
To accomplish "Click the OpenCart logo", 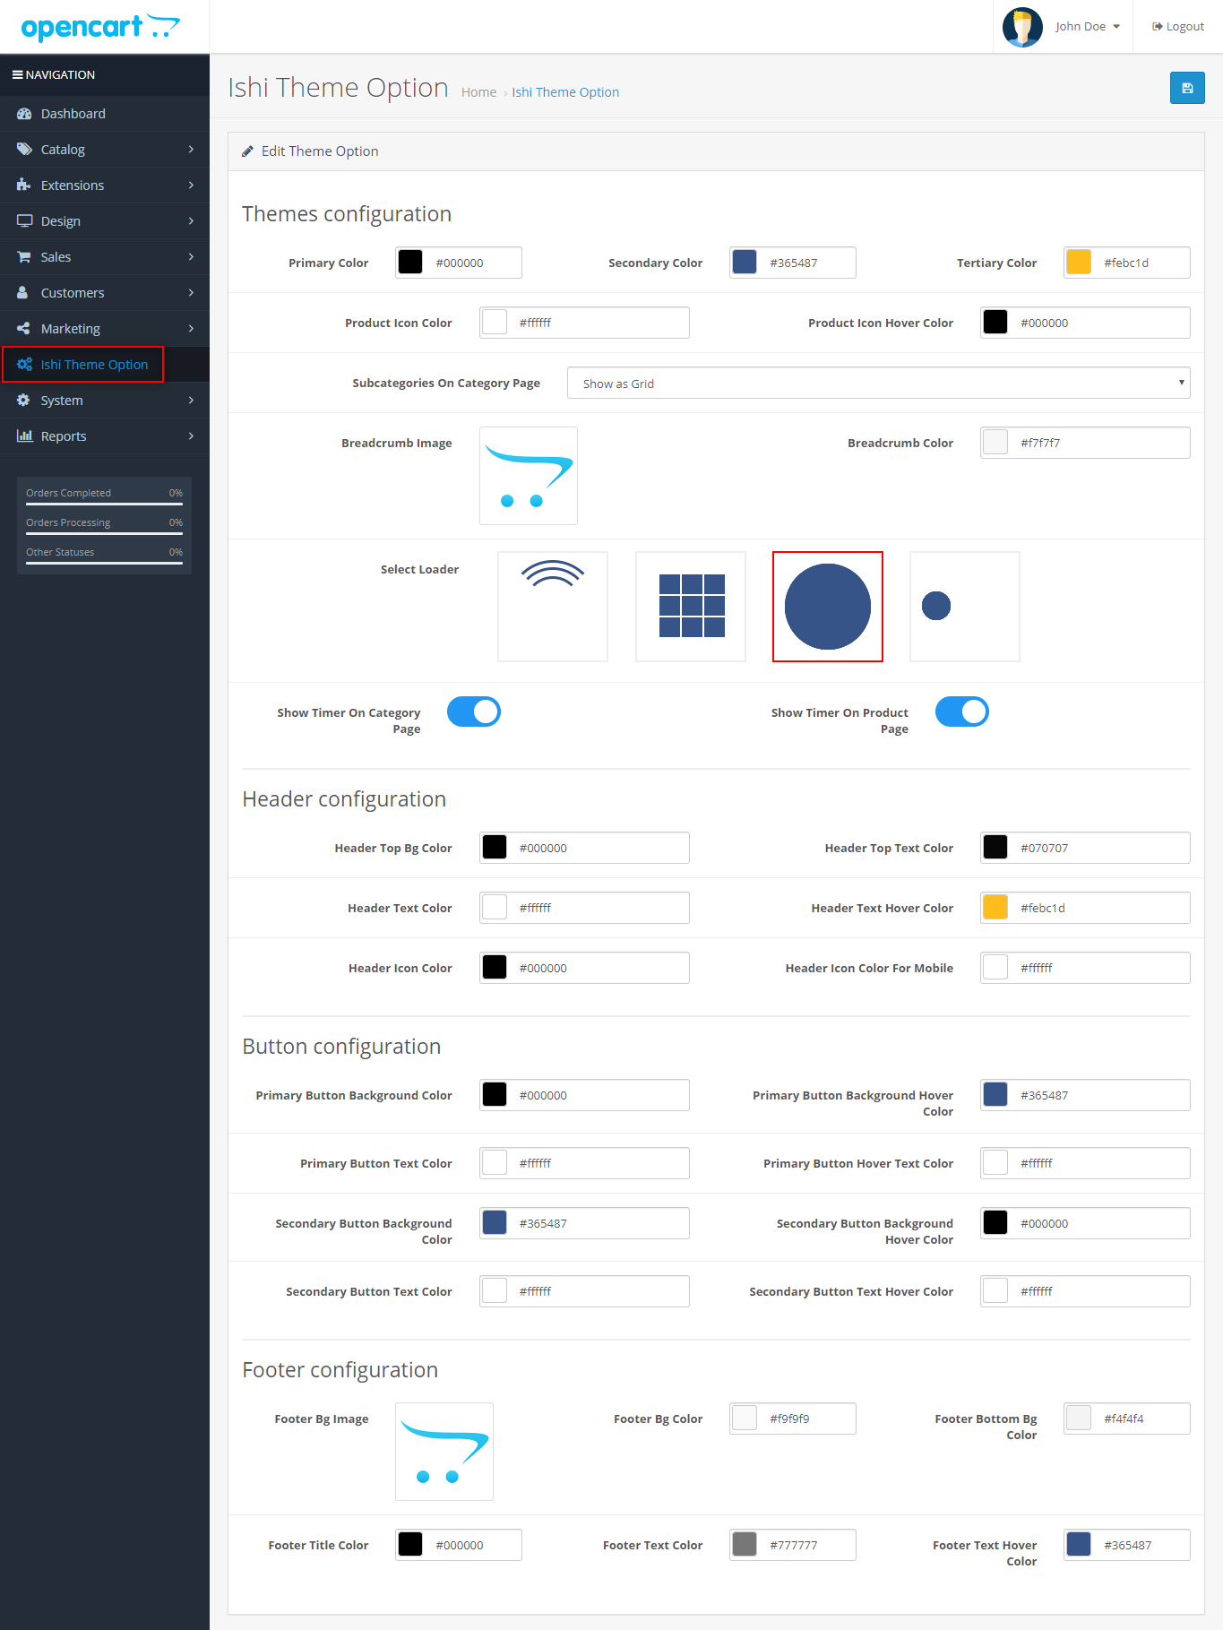I will (100, 27).
